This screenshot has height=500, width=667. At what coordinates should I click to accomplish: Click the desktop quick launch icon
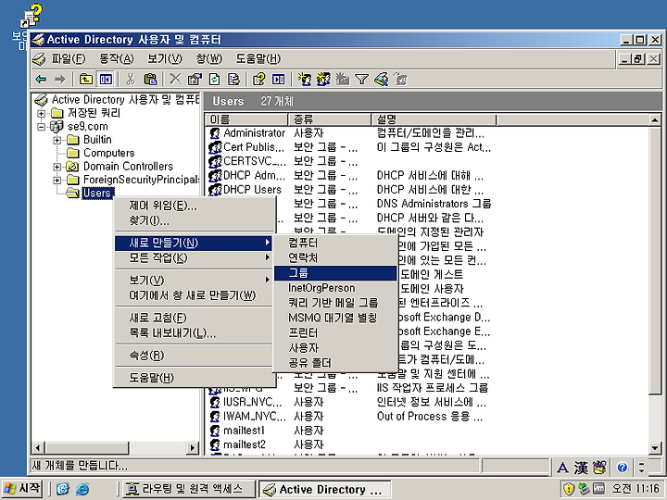click(63, 489)
